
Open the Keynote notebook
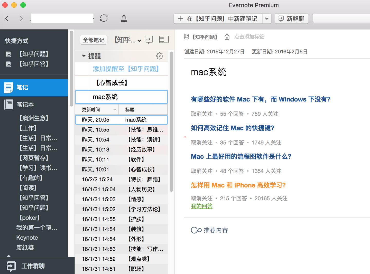[27, 238]
